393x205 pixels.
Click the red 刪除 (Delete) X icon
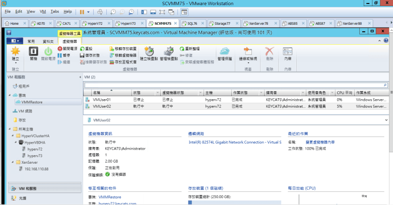270,51
